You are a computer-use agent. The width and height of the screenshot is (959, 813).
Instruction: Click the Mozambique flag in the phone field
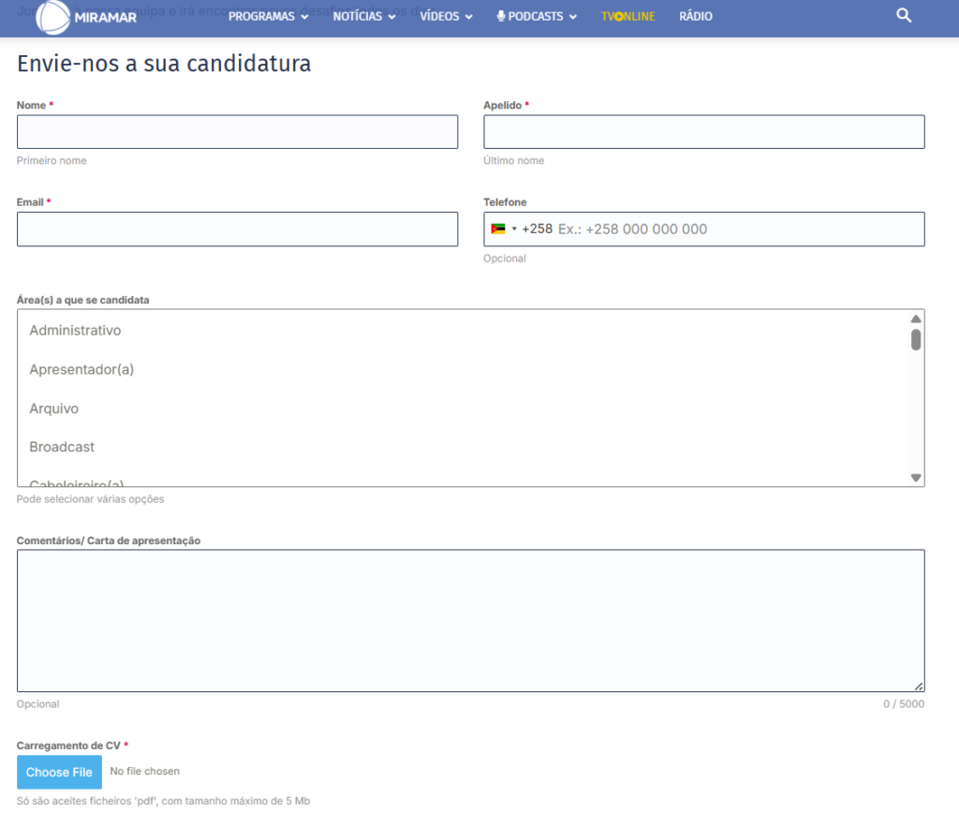coord(497,229)
